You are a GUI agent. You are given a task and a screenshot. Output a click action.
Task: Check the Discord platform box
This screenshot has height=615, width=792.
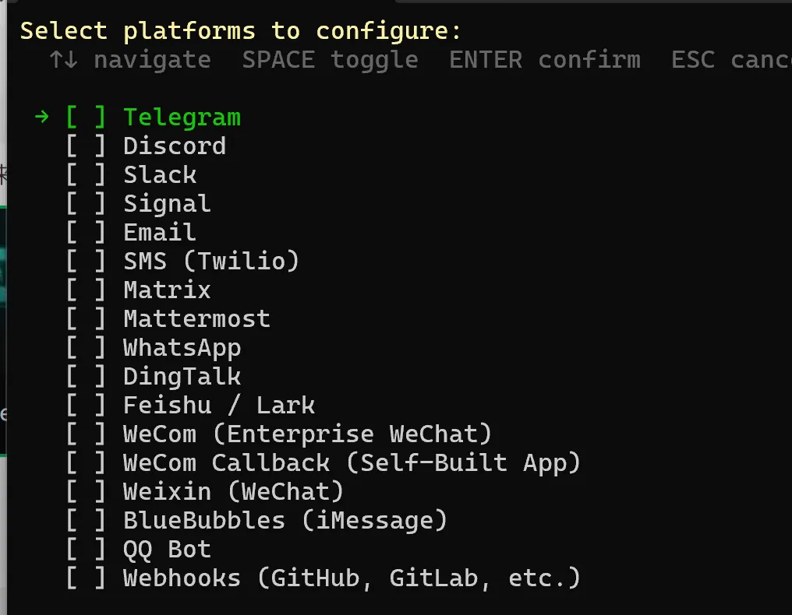[x=86, y=146]
